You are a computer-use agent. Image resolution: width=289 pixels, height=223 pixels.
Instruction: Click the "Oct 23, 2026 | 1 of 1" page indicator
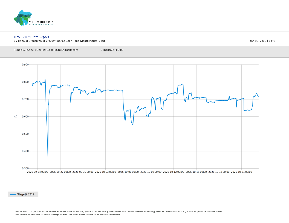263,41
